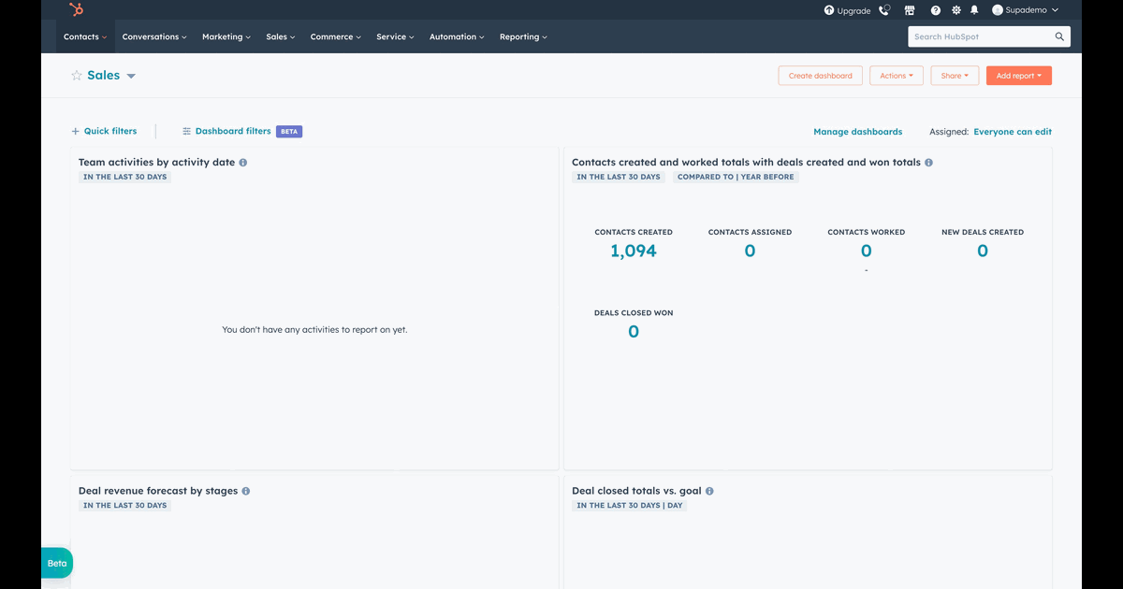
Task: Open the Marketplace store icon
Action: pyautogui.click(x=910, y=10)
